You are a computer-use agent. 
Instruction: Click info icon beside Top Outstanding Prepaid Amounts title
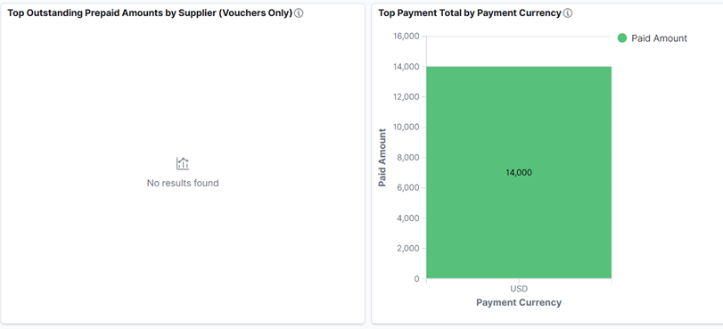pyautogui.click(x=299, y=13)
